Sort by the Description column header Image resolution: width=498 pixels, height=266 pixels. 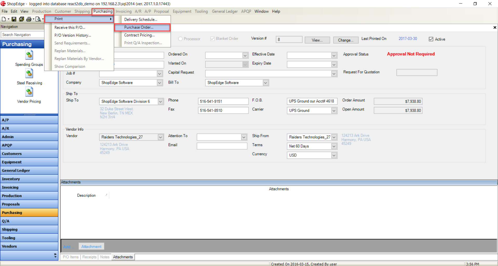coord(86,195)
